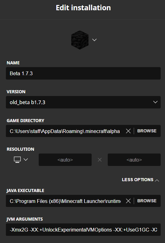Browse for a Game Directory folder
This screenshot has width=165, height=243.
[x=147, y=131]
